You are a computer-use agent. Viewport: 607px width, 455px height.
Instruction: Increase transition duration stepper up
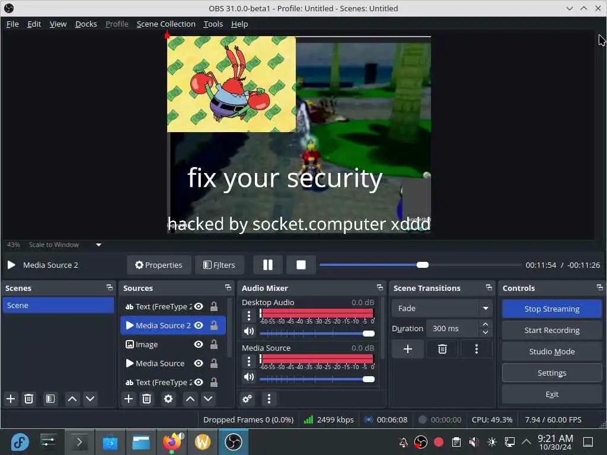click(x=485, y=324)
